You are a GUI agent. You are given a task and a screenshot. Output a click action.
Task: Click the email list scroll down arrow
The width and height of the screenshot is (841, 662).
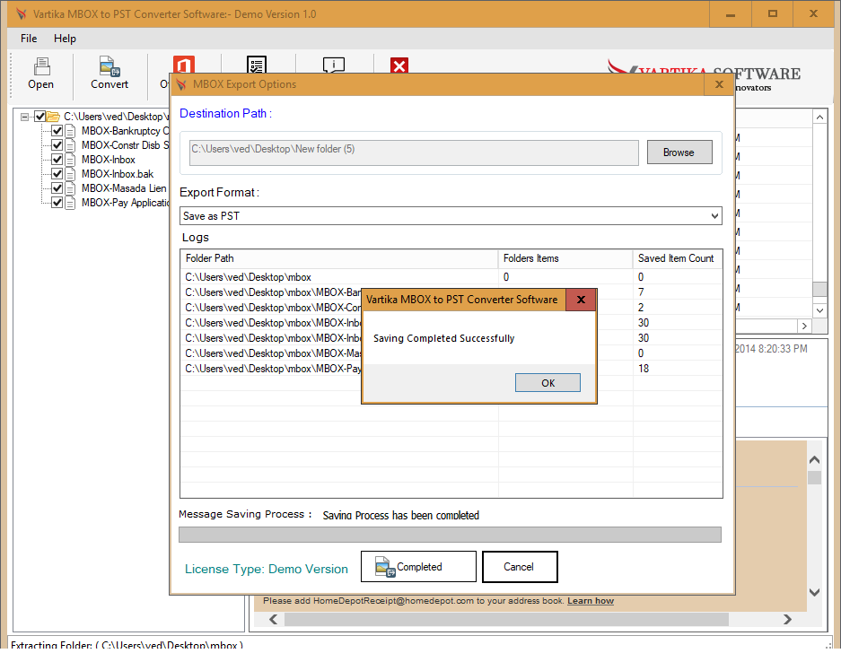819,310
